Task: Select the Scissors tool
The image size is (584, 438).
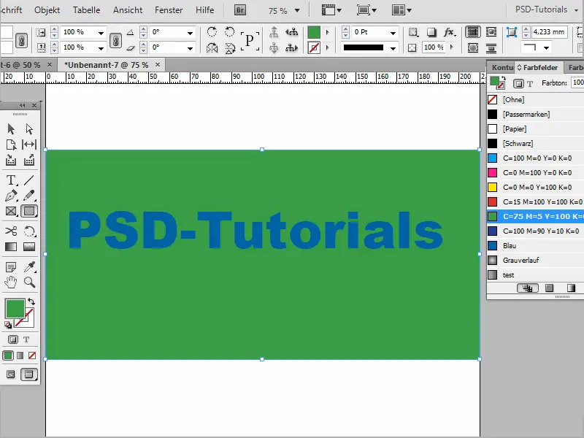Action: [x=11, y=231]
